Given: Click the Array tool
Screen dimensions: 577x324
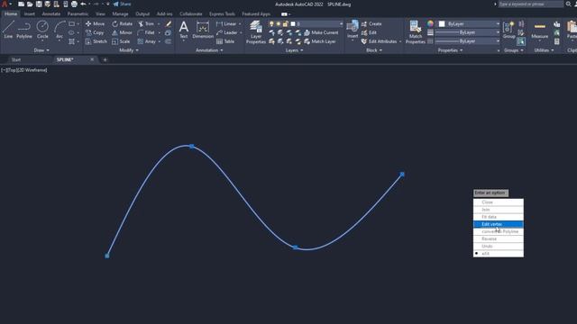Looking at the screenshot, I should [146, 41].
